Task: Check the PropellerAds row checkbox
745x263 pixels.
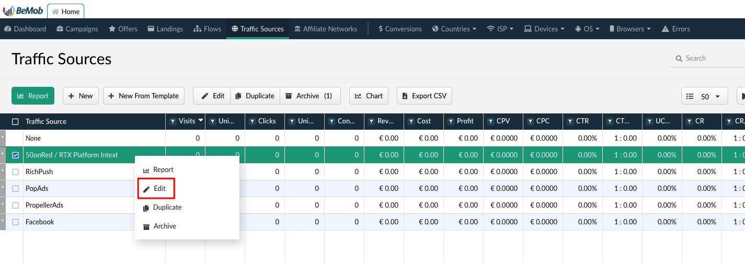Action: point(15,205)
